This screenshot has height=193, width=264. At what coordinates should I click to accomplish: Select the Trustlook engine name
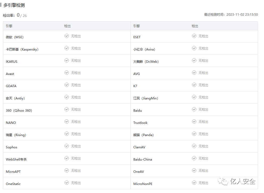[140, 123]
